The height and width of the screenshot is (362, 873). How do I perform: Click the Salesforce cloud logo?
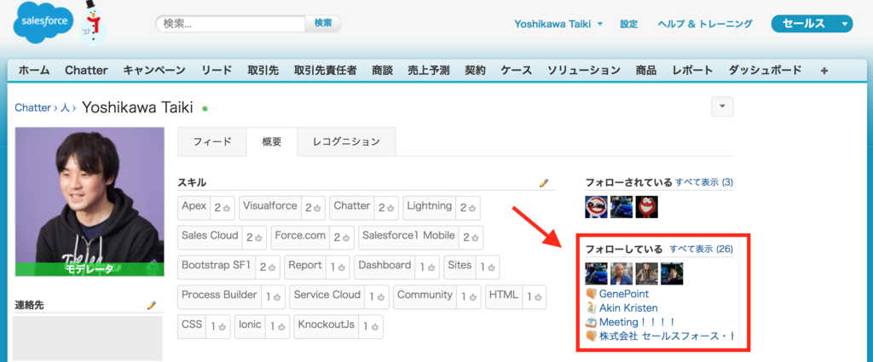pyautogui.click(x=43, y=23)
